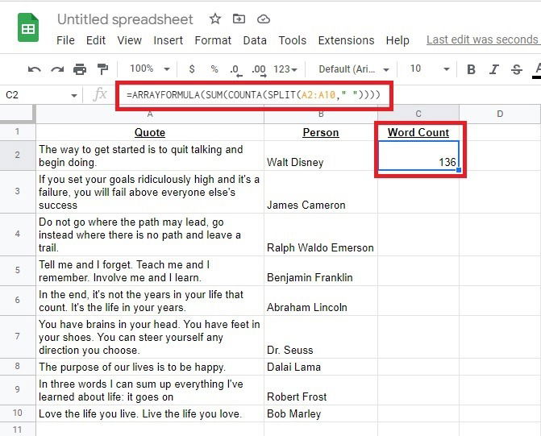
Task: Star the Untitled spreadsheet
Action: pyautogui.click(x=215, y=19)
